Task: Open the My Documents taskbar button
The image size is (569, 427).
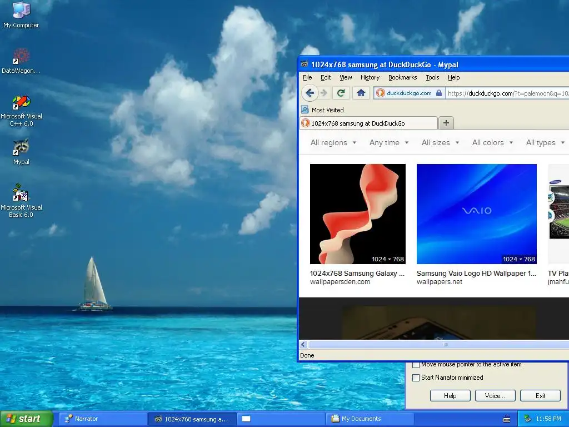Action: (x=370, y=419)
